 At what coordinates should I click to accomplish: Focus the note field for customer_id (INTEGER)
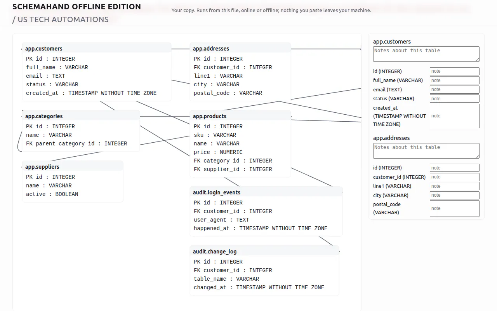coord(455,177)
